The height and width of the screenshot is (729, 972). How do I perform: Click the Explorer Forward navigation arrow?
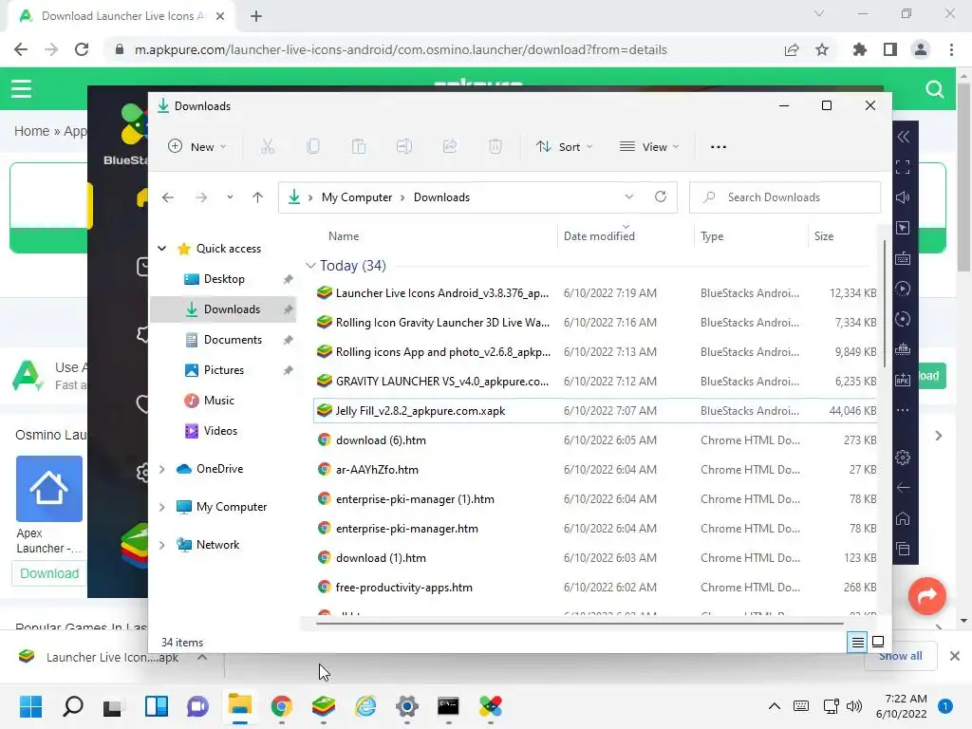(x=201, y=197)
